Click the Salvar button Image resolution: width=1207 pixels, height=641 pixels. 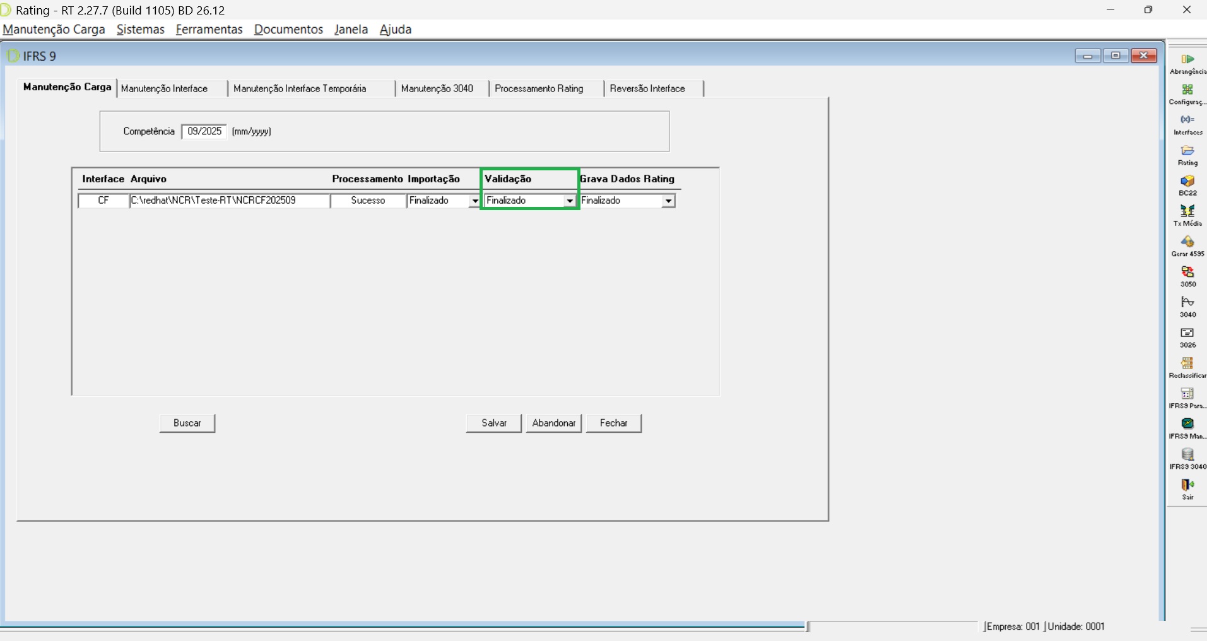pyautogui.click(x=494, y=423)
